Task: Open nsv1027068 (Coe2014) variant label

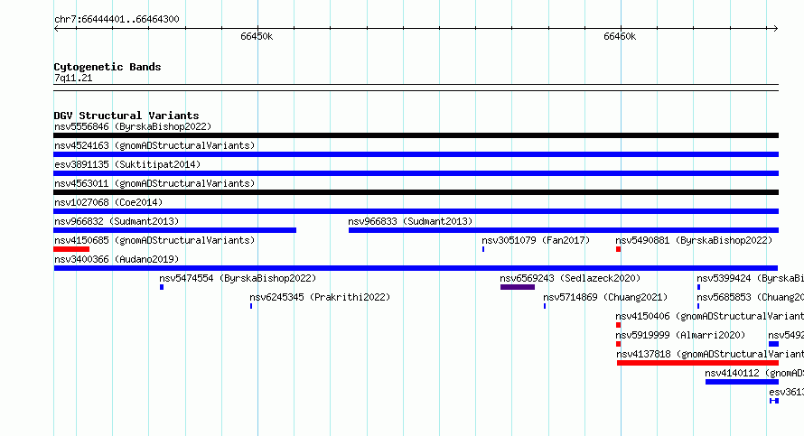Action: tap(108, 202)
